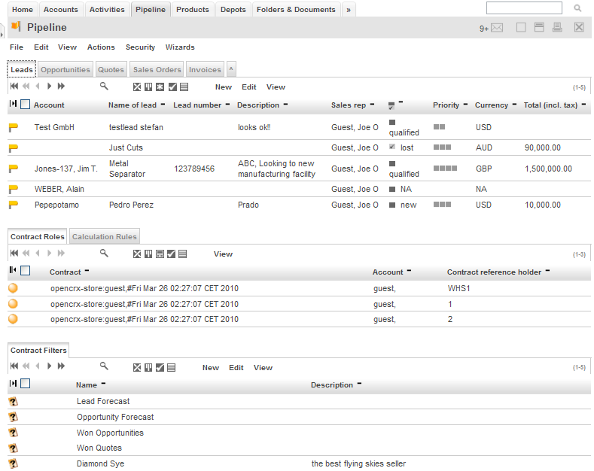Click the global search magnifier icon

point(577,8)
